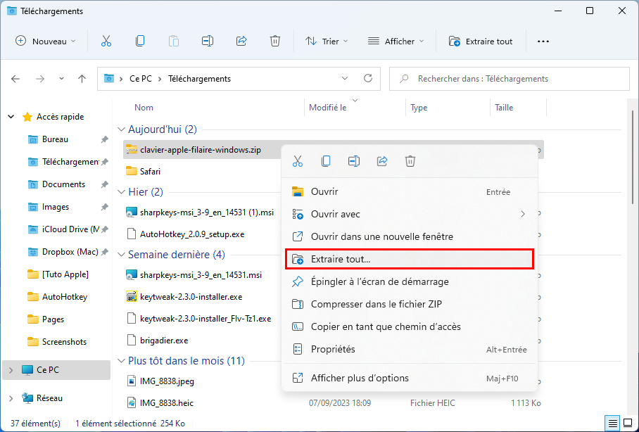
Task: Open the recent locations dropdown arrow
Action: click(x=61, y=79)
